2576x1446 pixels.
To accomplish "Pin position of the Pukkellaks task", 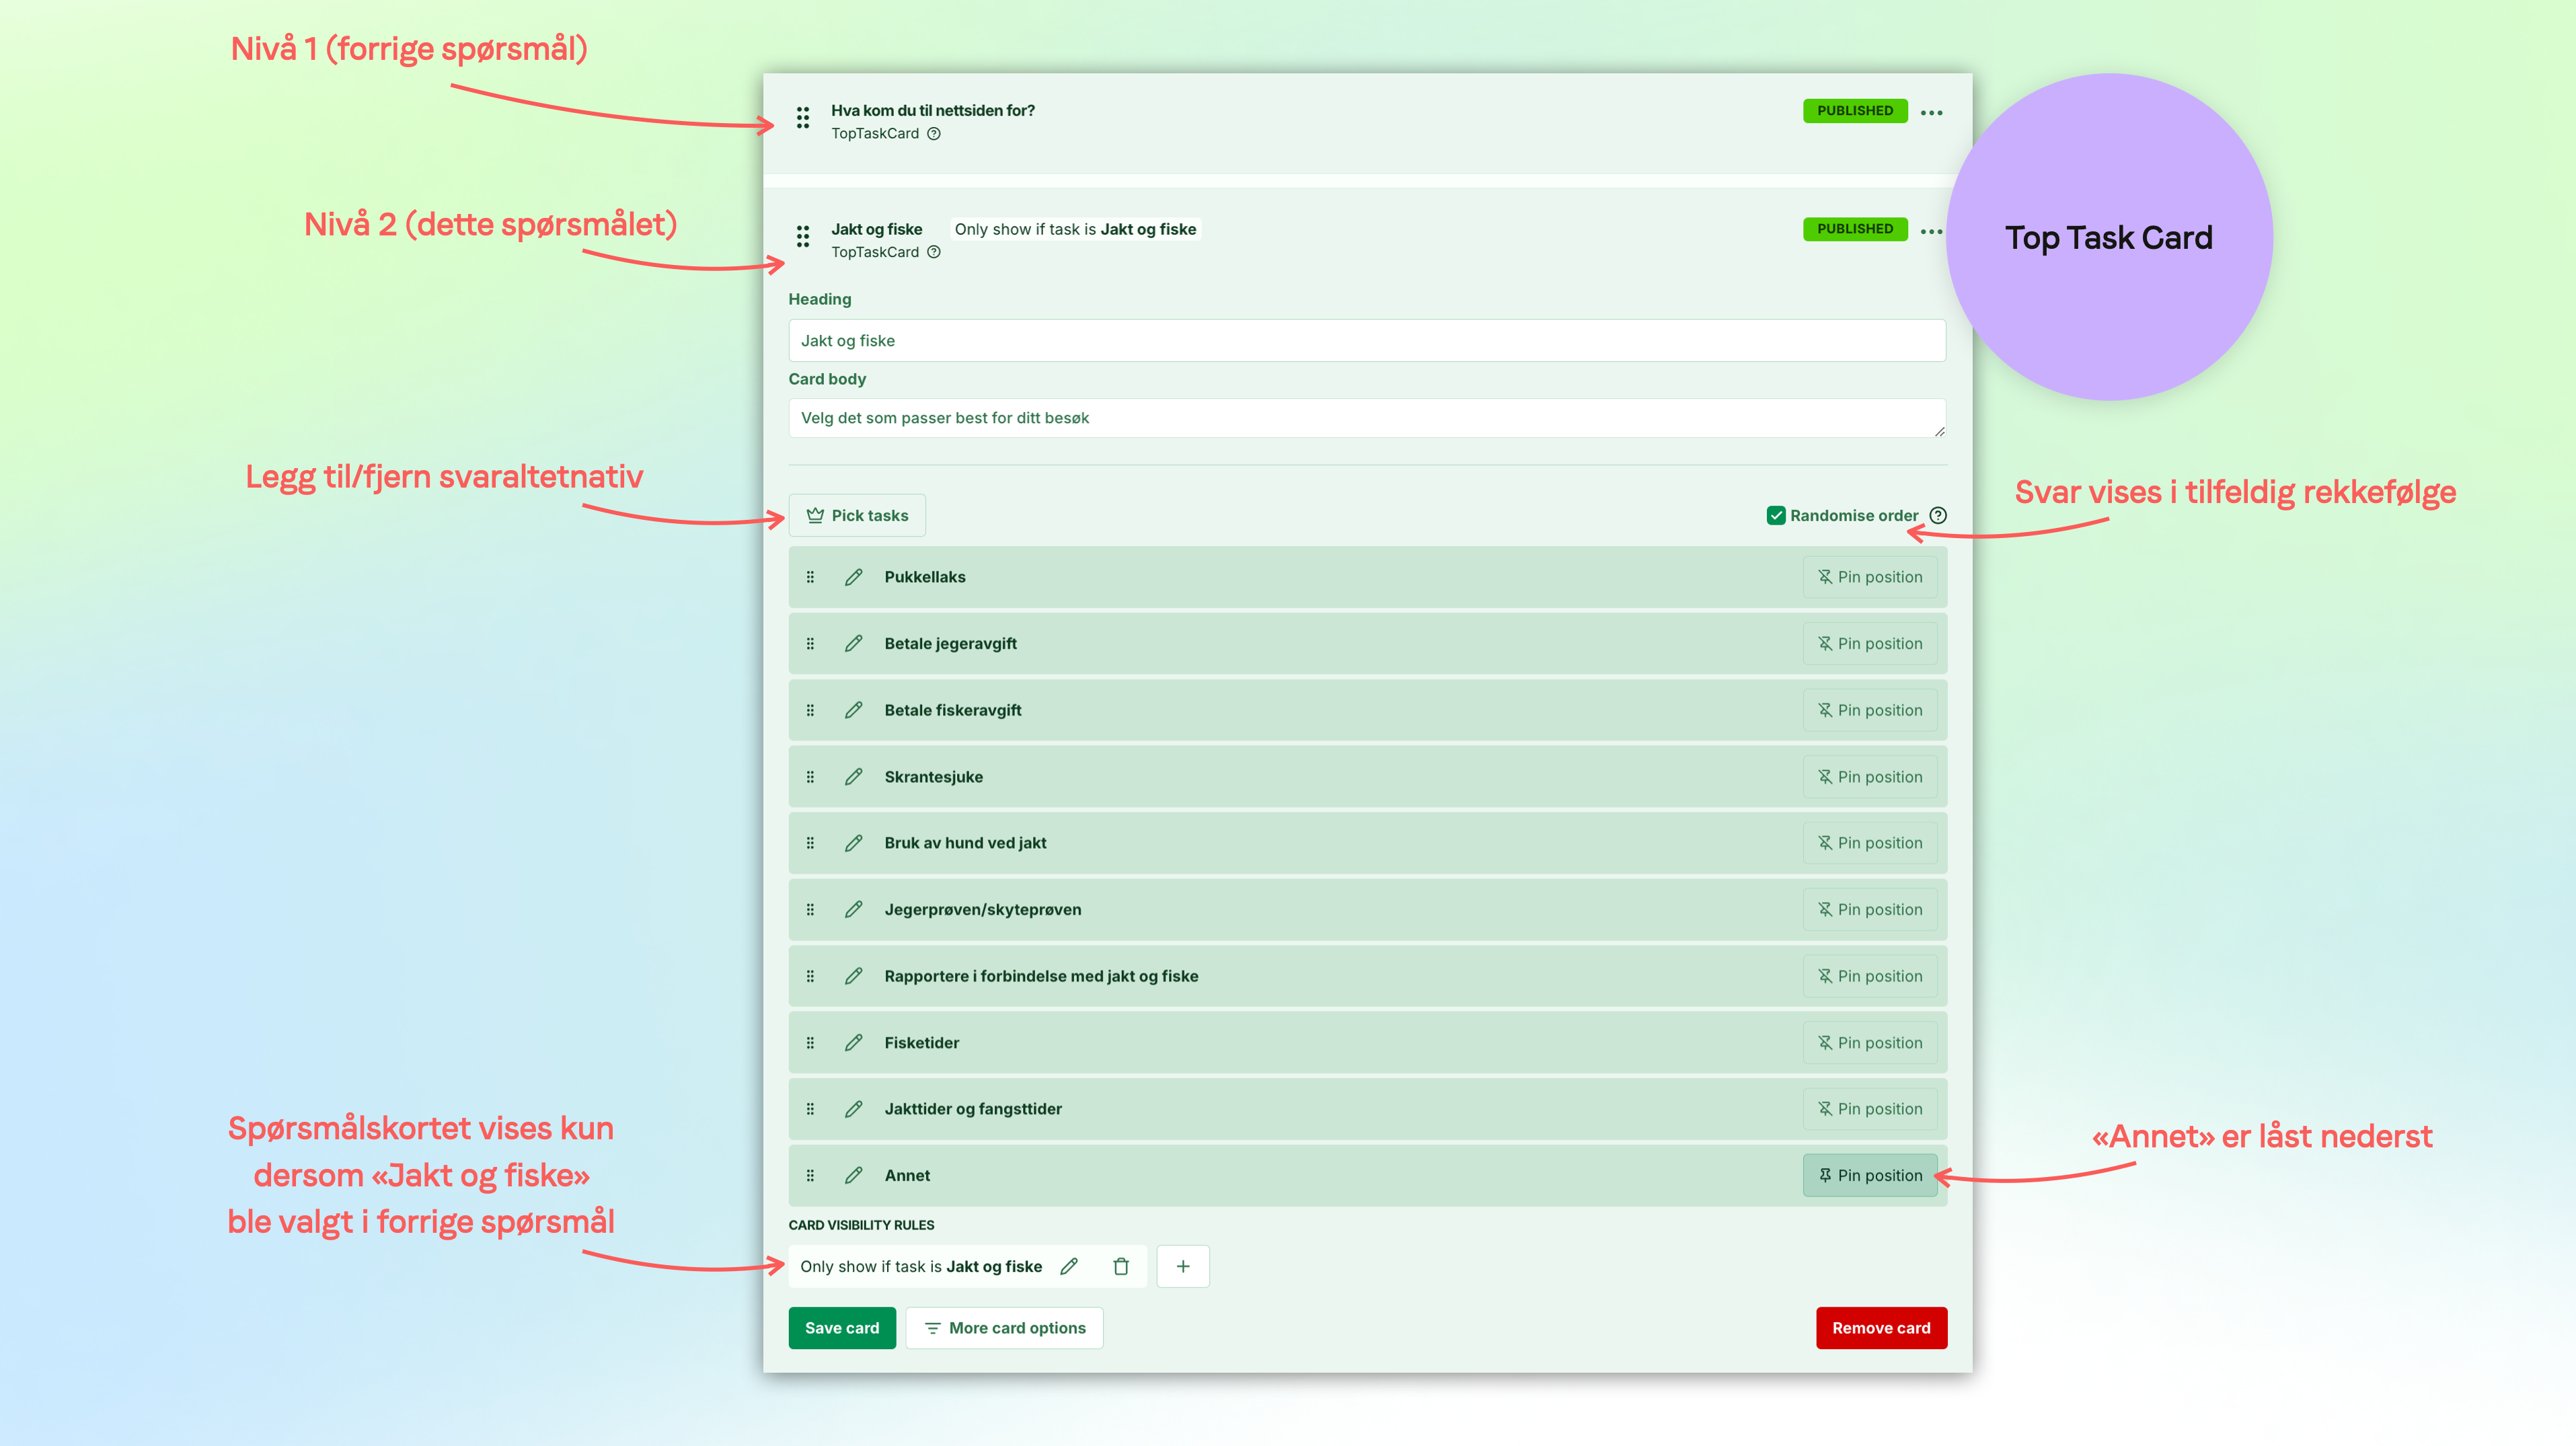I will coord(1869,577).
